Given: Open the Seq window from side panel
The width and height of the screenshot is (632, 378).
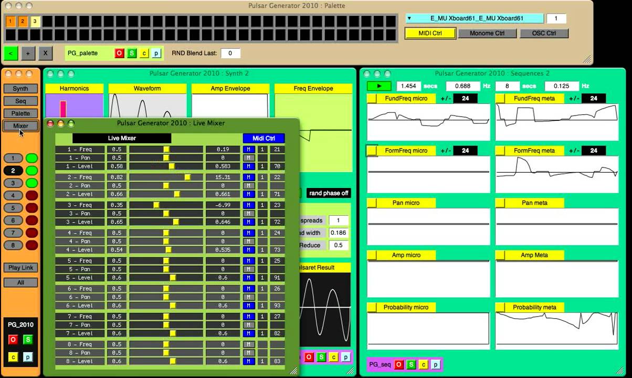Looking at the screenshot, I should pyautogui.click(x=20, y=101).
